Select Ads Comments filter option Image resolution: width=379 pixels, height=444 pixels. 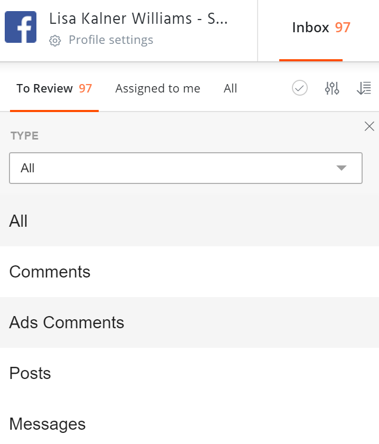67,322
